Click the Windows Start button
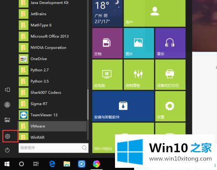The width and height of the screenshot is (217, 170). (x=7, y=164)
